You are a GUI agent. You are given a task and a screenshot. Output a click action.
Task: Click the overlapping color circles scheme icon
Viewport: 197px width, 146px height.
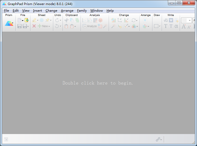(x=134, y=26)
